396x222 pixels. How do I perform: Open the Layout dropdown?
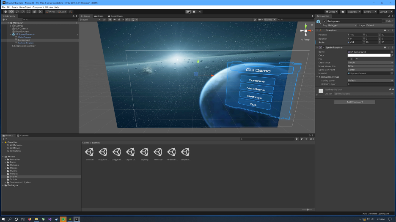tap(385, 12)
